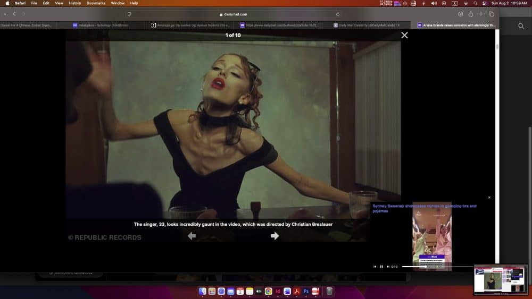Switch to the Synology DiskStation tab

tap(100, 25)
